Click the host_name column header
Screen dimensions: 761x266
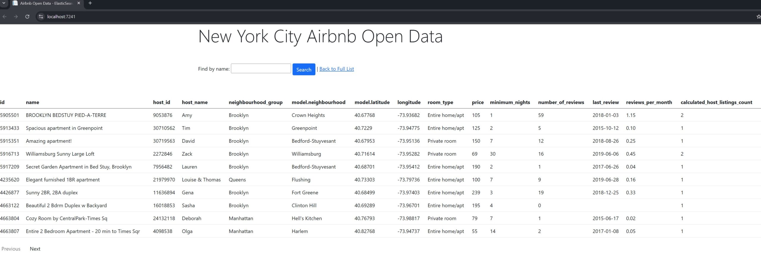(x=195, y=102)
